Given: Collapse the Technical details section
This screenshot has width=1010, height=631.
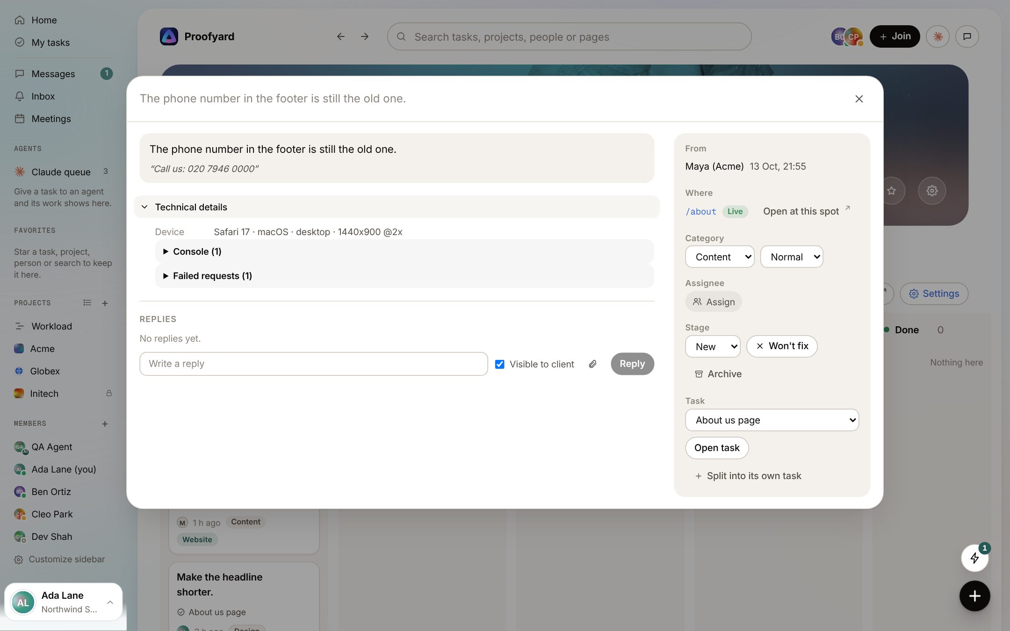Looking at the screenshot, I should [x=397, y=207].
